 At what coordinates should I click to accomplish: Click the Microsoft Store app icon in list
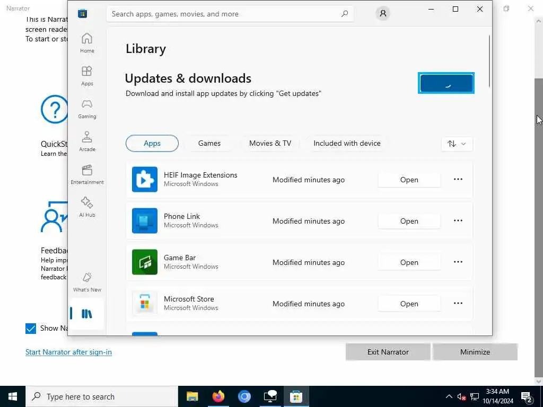pyautogui.click(x=145, y=303)
